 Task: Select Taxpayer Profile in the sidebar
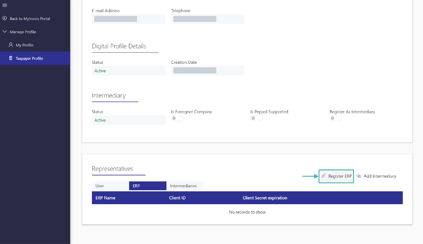[35, 58]
